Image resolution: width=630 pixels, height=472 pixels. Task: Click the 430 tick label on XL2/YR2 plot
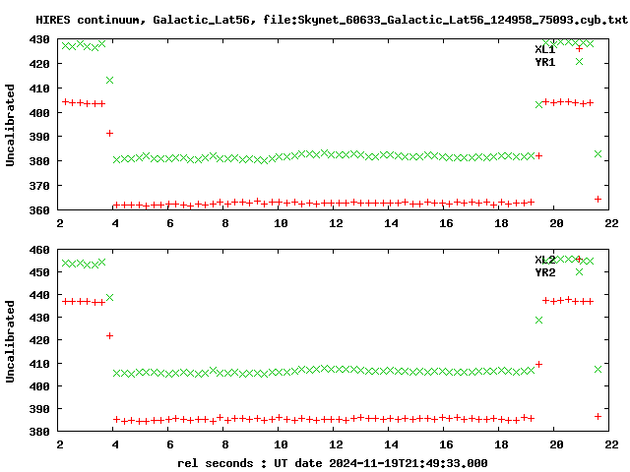click(39, 318)
